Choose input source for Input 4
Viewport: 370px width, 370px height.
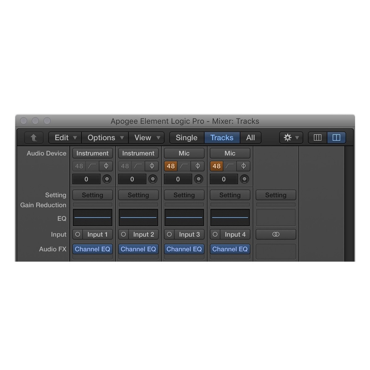[x=235, y=234]
